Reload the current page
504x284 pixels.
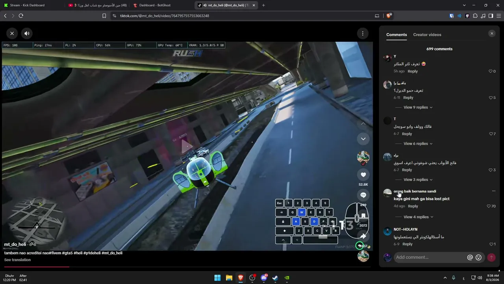pos(21,16)
